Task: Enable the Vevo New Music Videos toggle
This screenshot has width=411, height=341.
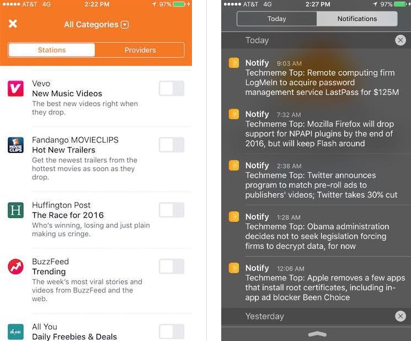Action: [172, 88]
